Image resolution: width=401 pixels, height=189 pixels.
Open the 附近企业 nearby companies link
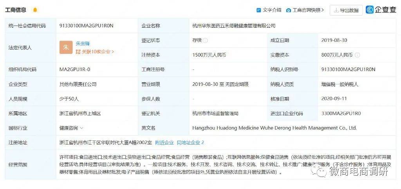point(164,143)
